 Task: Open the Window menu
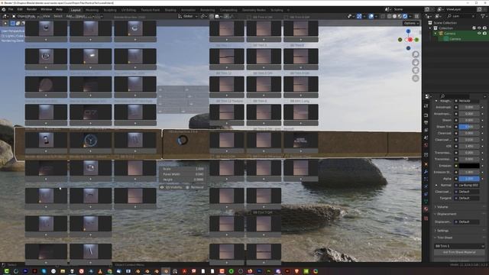click(46, 10)
